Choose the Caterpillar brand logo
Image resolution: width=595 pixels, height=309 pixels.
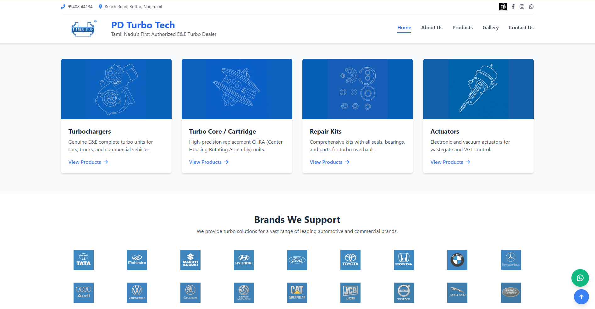297,293
